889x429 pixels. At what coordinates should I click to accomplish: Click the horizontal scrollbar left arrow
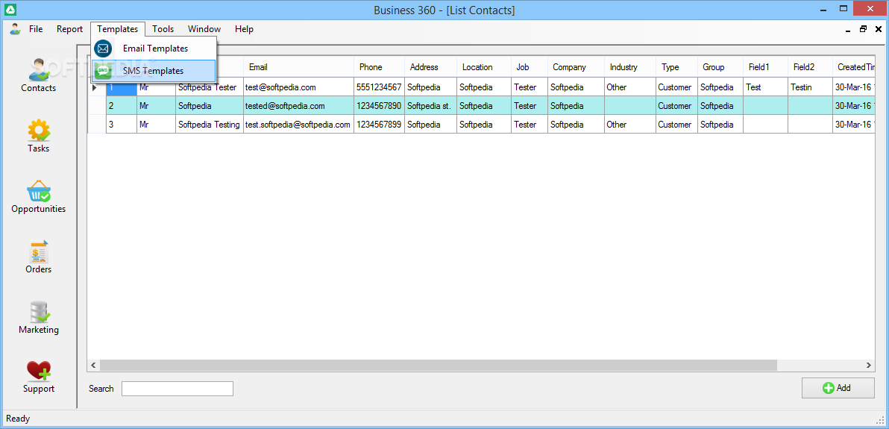click(x=93, y=366)
